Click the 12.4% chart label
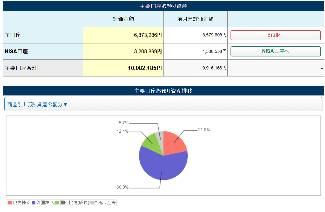Viewport: 325px width, 212px height. click(123, 131)
